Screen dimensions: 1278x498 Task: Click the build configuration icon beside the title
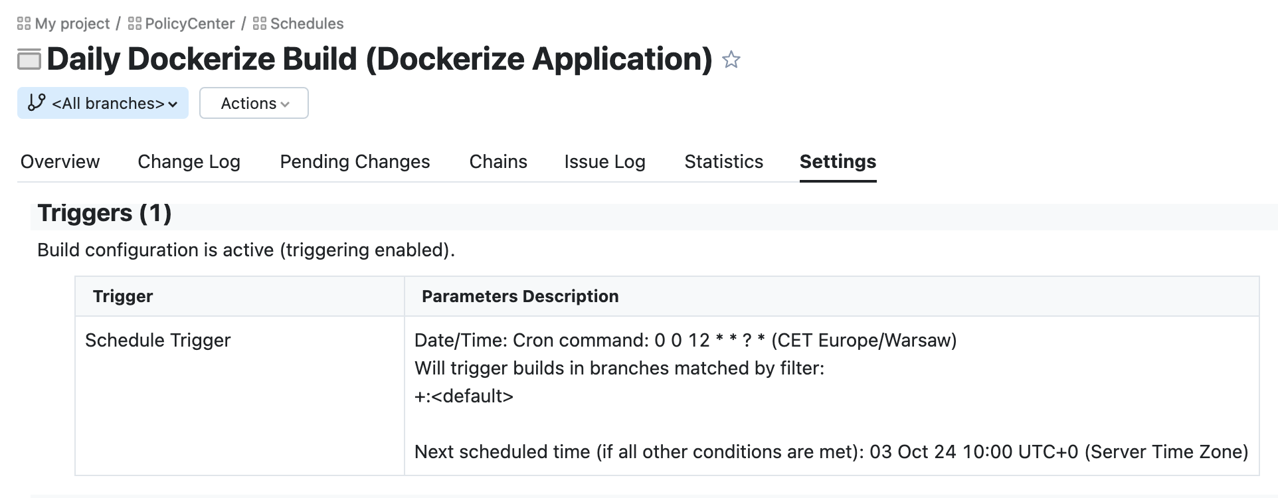pos(29,60)
